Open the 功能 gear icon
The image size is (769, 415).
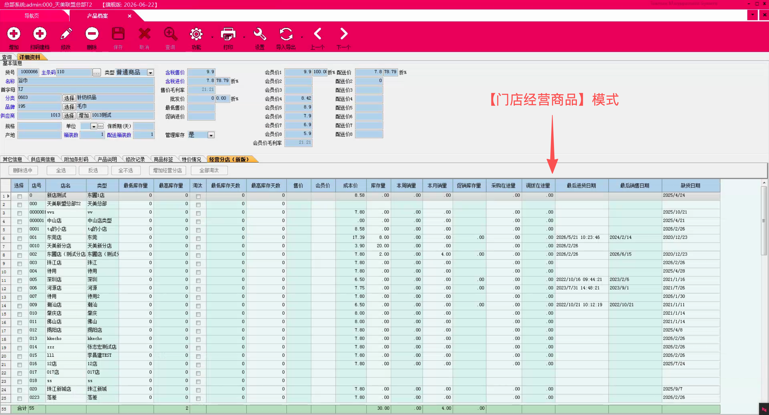[x=196, y=34]
